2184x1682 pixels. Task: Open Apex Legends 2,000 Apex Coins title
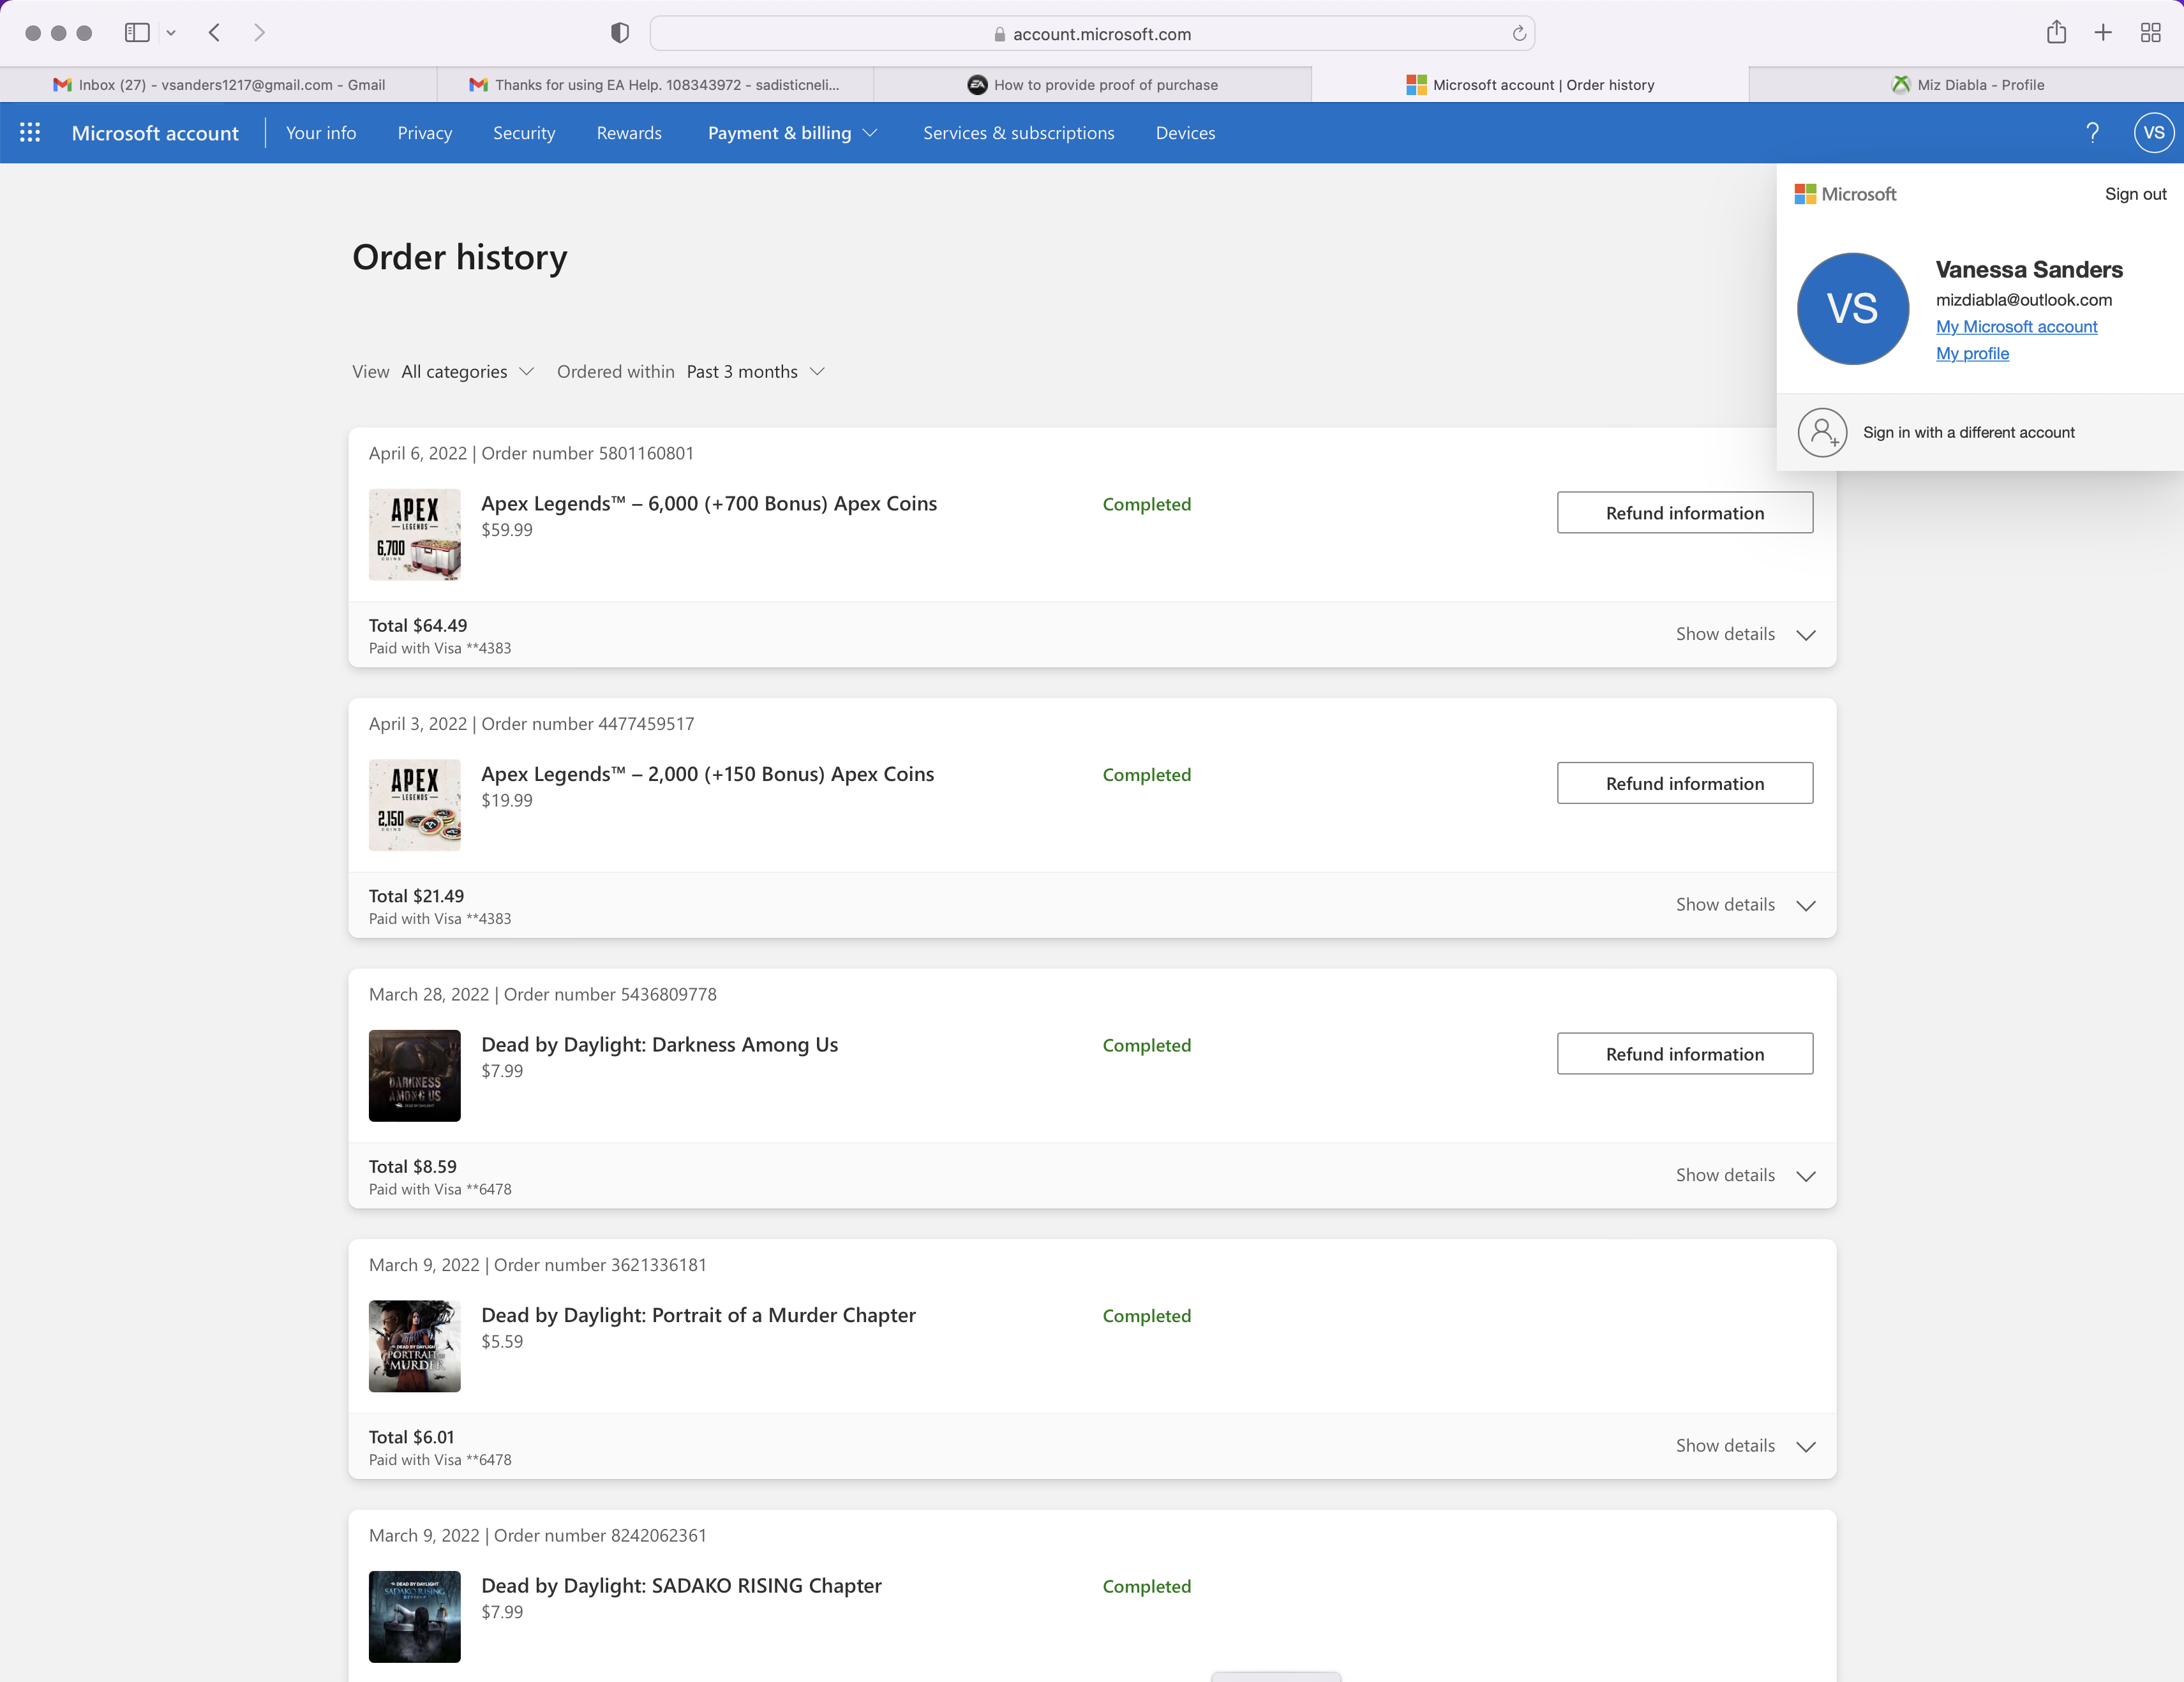[708, 774]
